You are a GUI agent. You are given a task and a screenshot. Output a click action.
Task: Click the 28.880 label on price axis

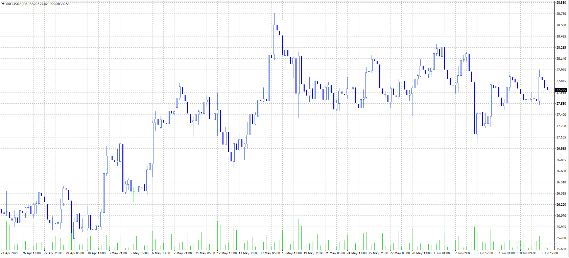(561, 3)
